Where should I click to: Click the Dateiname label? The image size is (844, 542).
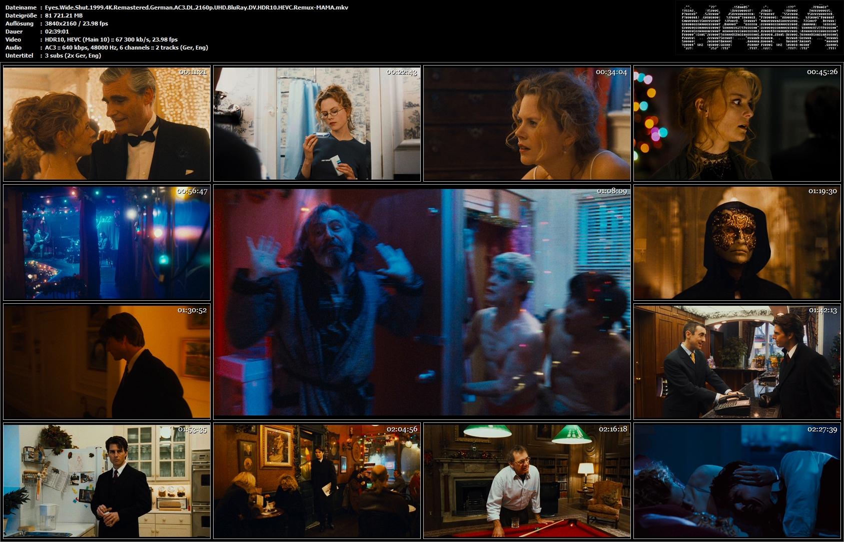(x=21, y=8)
